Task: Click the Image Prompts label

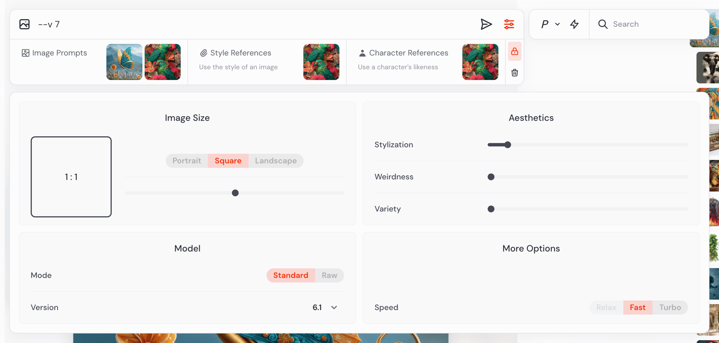Action: (x=60, y=53)
